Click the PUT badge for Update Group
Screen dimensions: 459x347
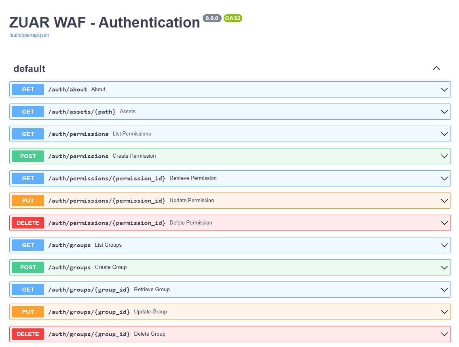click(x=28, y=312)
